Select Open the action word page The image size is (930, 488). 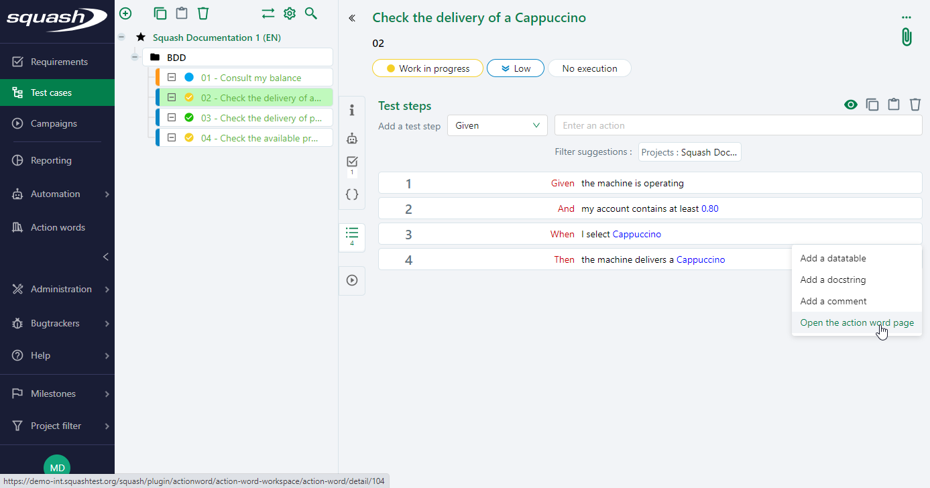pyautogui.click(x=856, y=322)
